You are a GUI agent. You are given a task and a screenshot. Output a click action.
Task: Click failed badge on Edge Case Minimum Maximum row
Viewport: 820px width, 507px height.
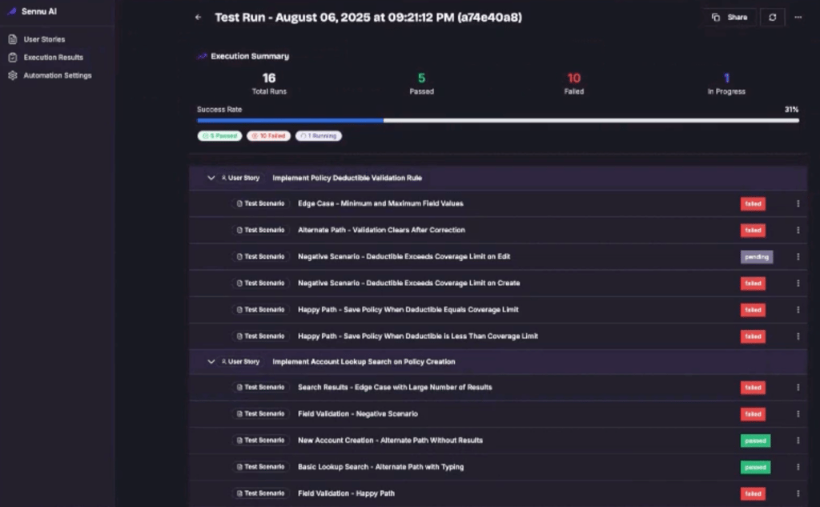click(753, 204)
